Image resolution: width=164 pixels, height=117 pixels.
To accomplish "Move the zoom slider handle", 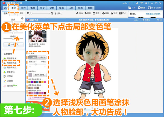I will (31, 13).
